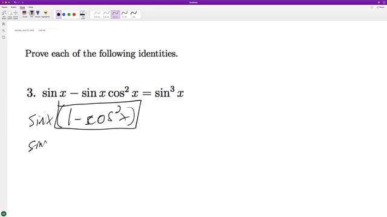Choose the highlighted middle stroke thickness
Screen dimensions: 387x217
115,14
